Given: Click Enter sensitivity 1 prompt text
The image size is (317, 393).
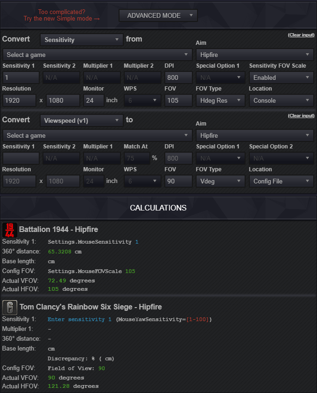Looking at the screenshot, I should (x=79, y=319).
